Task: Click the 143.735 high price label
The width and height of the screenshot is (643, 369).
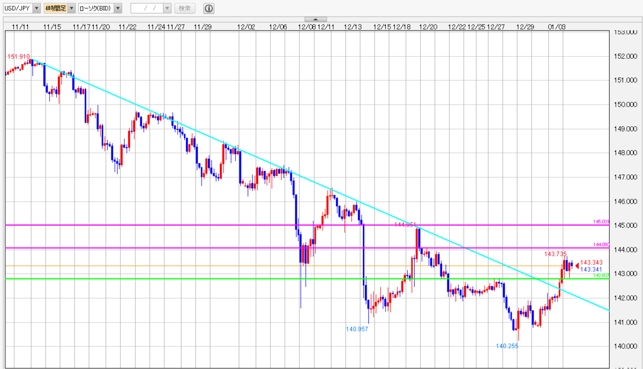Action: [x=555, y=254]
